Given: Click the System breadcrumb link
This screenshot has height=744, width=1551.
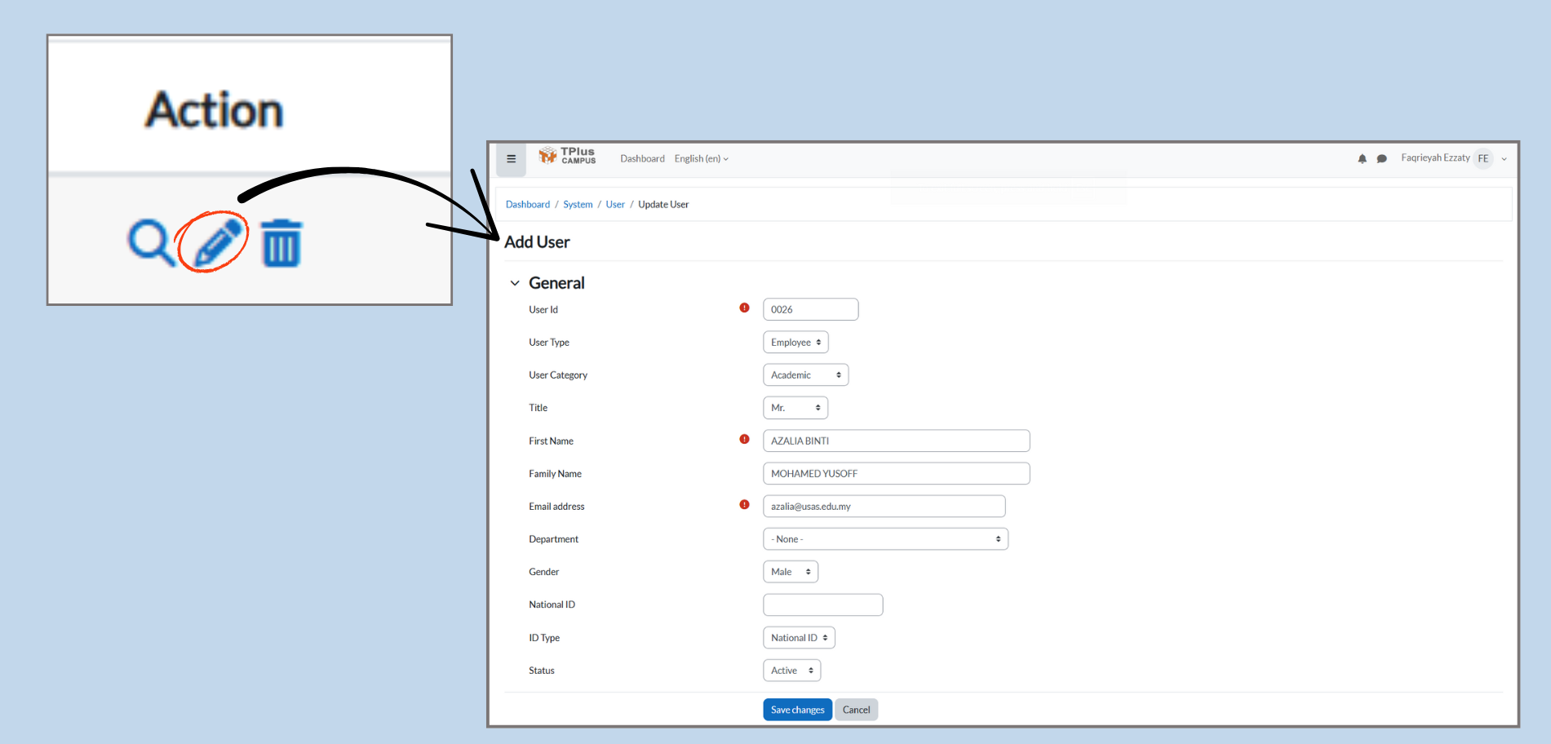Looking at the screenshot, I should [578, 205].
